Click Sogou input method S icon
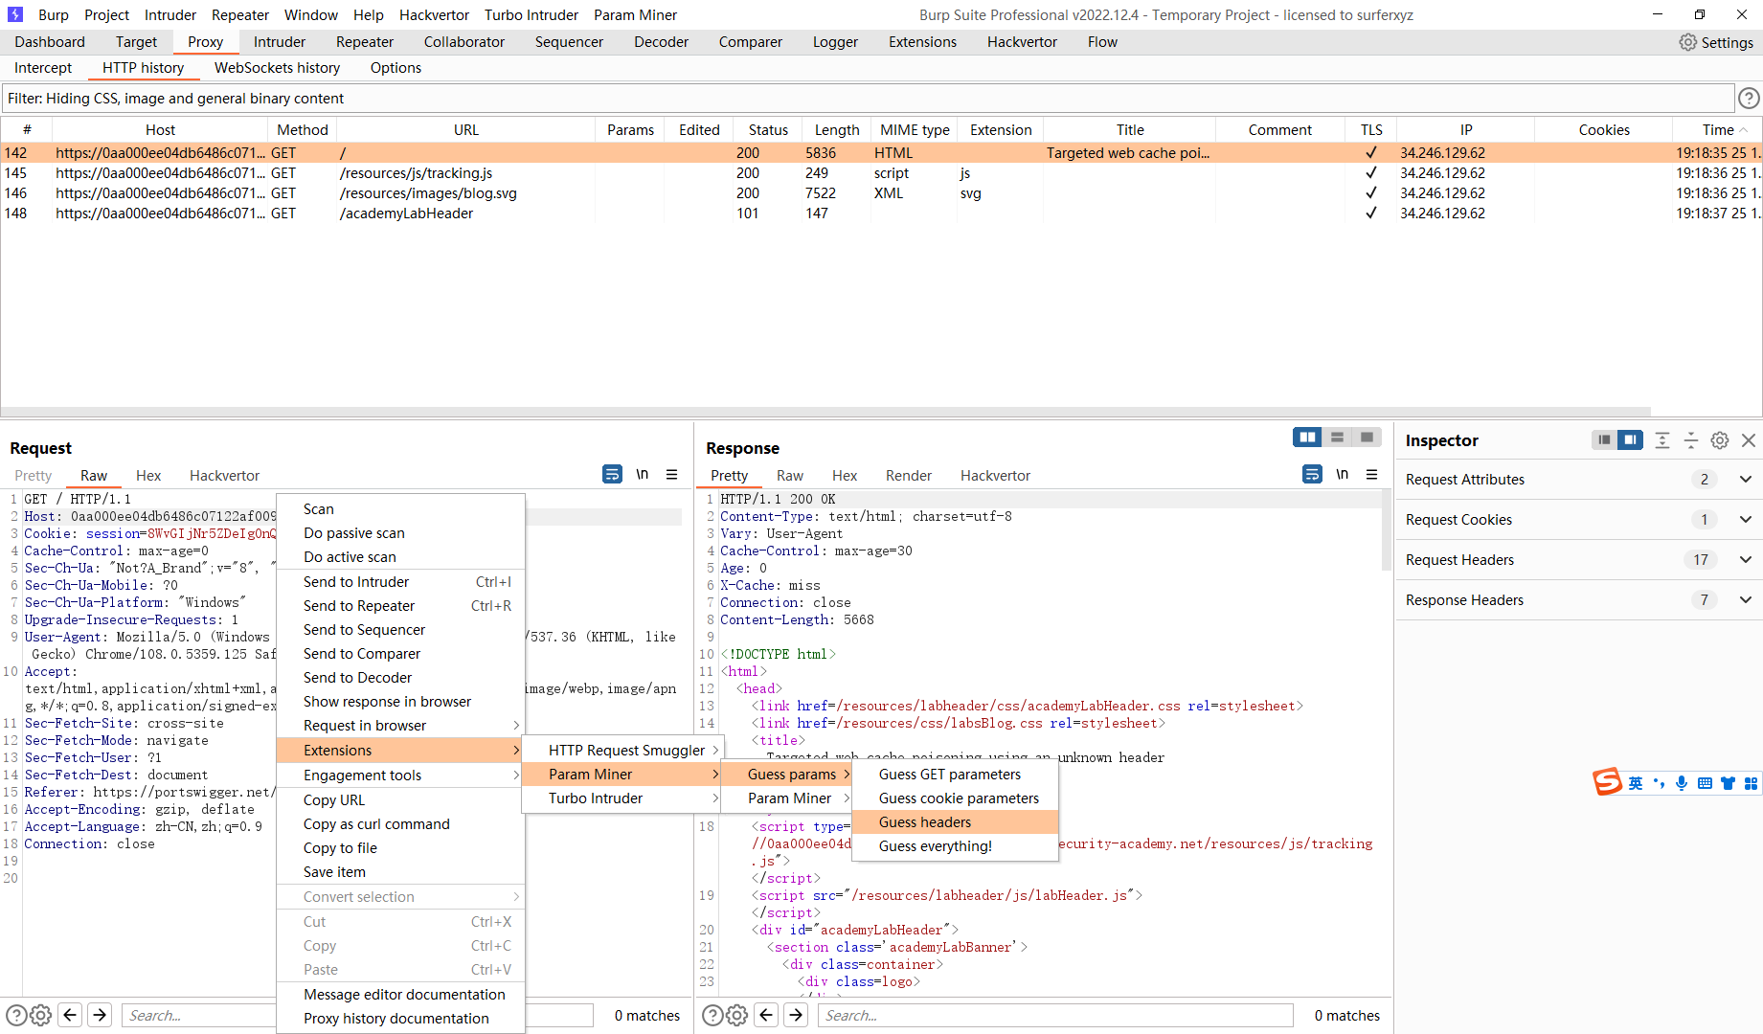Image resolution: width=1763 pixels, height=1034 pixels. (1607, 782)
